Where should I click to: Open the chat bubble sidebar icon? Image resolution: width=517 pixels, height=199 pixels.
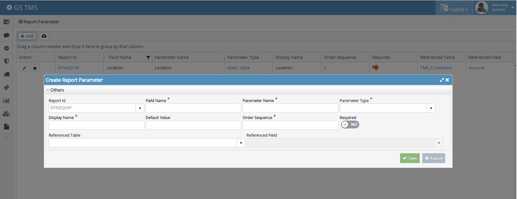click(x=6, y=35)
